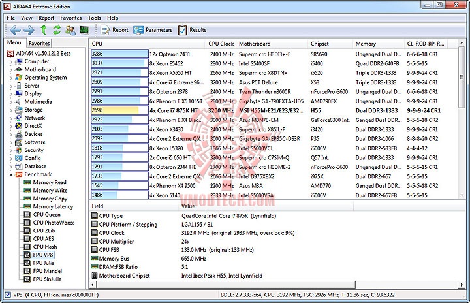This screenshot has height=303, width=470.
Task: Click the green monitor diagnostic icon
Action: tap(84, 30)
